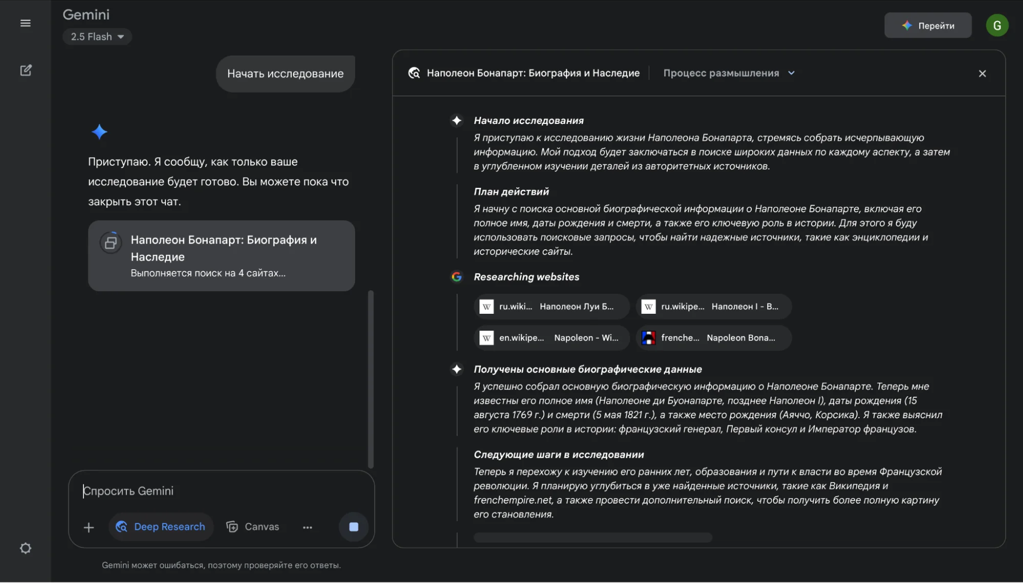Click the Выполняется поиск на 4 сайтах status
Image resolution: width=1023 pixels, height=583 pixels.
click(208, 273)
